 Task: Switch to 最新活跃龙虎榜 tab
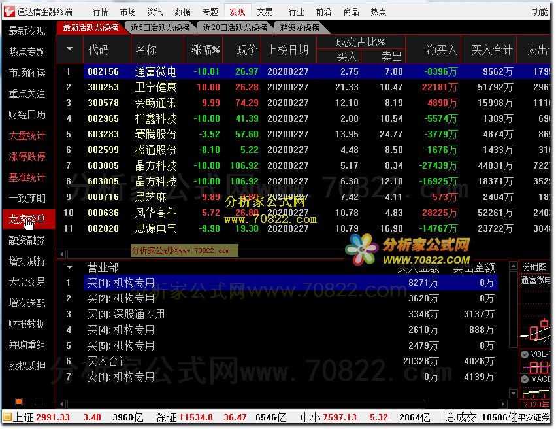click(90, 27)
